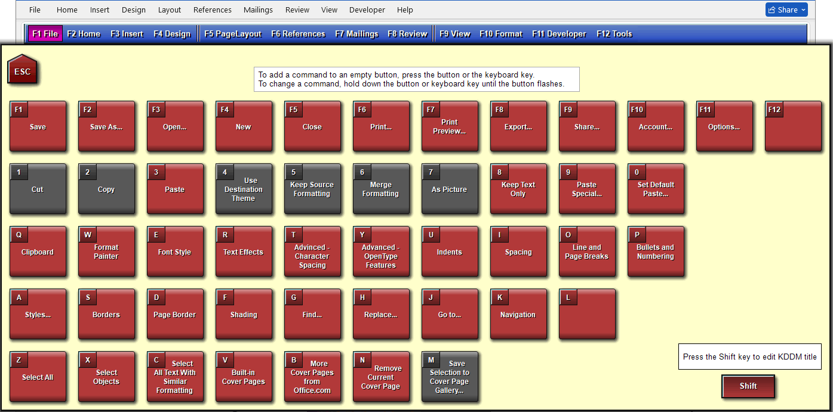This screenshot has height=412, width=833.
Task: Click the X Select Objects button
Action: pyautogui.click(x=106, y=377)
